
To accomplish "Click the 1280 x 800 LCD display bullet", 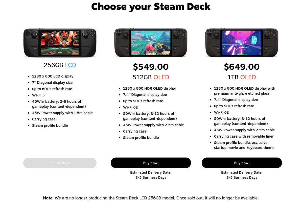I will click(x=53, y=76).
